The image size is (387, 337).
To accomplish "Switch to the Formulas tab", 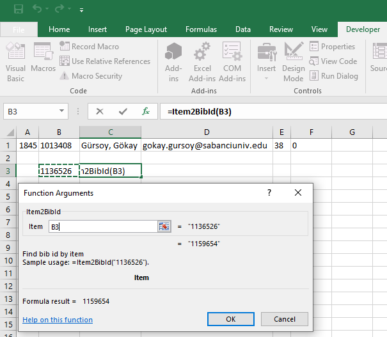I will (x=201, y=29).
